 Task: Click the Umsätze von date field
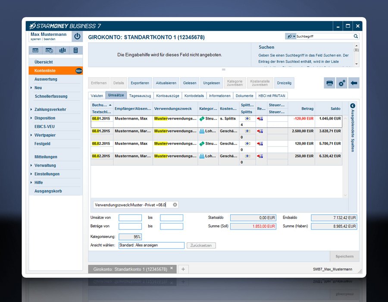[130, 218]
